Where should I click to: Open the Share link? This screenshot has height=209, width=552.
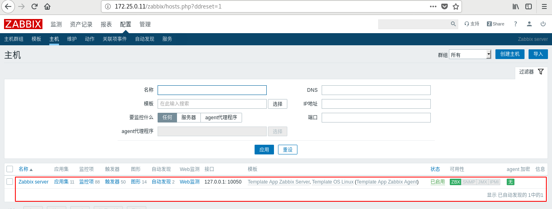click(495, 24)
